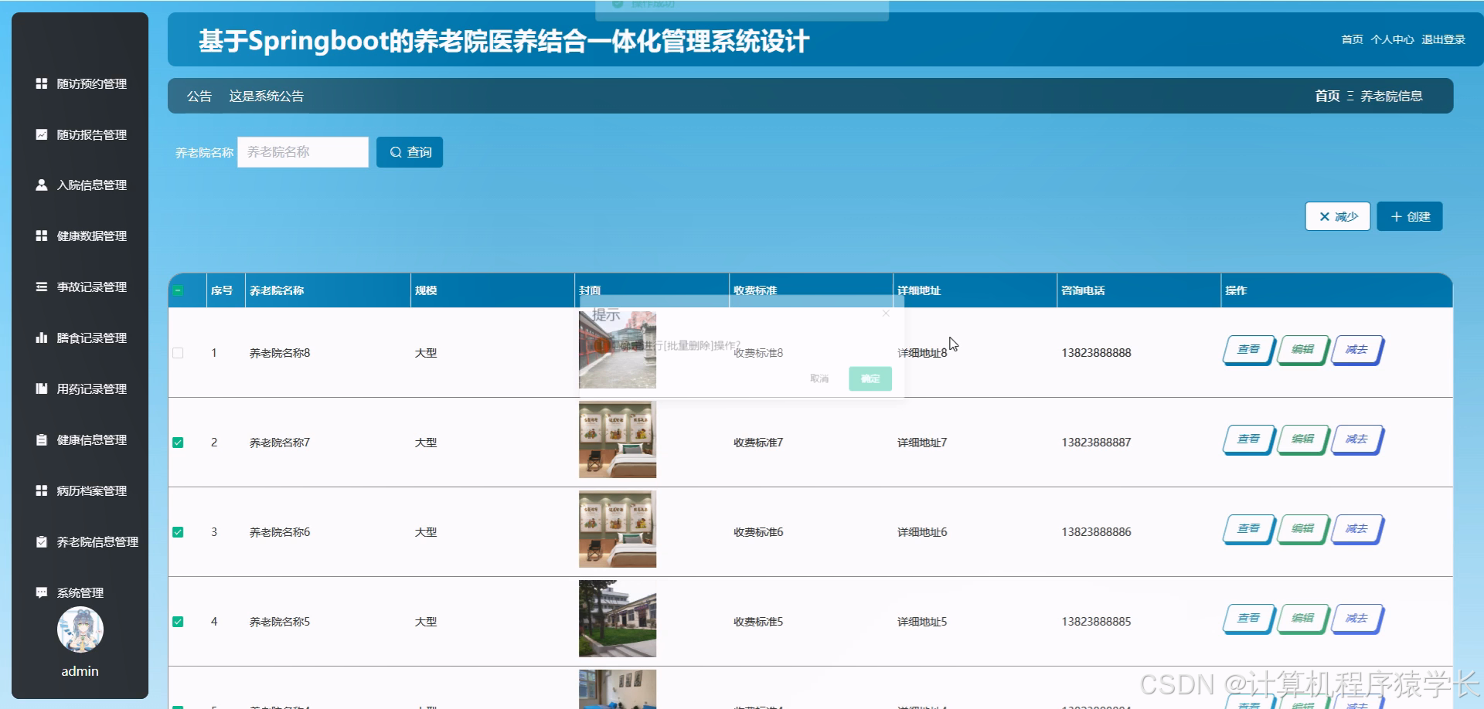
Task: Click cell 详细地址5
Action: pos(922,622)
